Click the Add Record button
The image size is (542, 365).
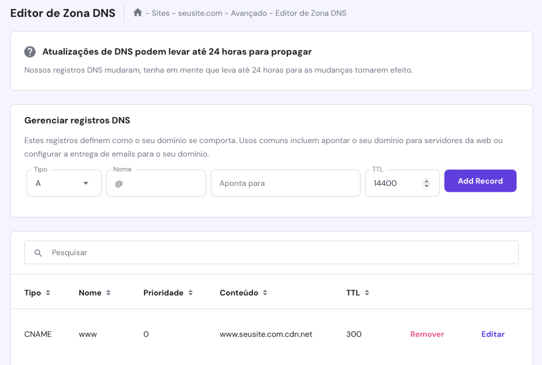[480, 181]
